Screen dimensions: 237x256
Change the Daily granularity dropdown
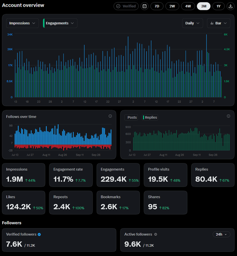tap(193, 23)
